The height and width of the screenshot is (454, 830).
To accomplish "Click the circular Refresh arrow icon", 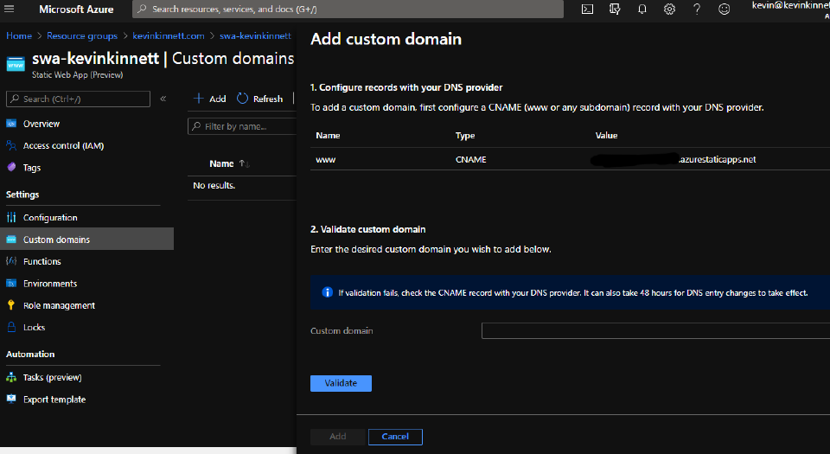I will tap(242, 99).
